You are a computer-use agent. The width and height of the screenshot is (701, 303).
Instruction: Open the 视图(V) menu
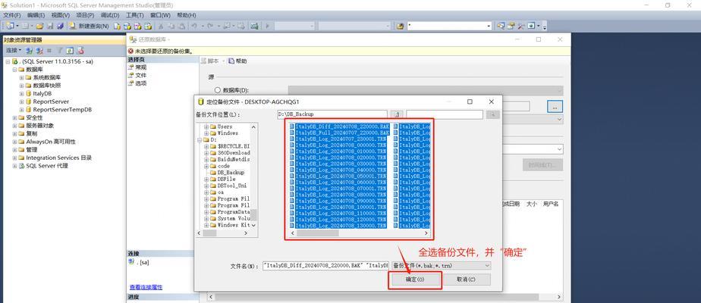(61, 15)
